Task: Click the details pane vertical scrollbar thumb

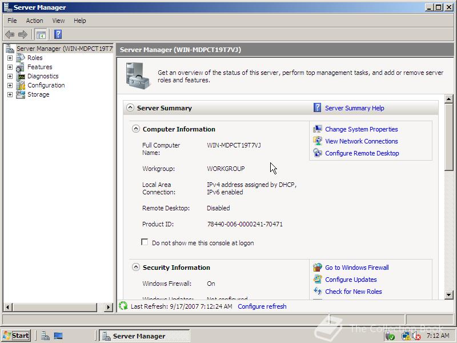Action: point(449,137)
